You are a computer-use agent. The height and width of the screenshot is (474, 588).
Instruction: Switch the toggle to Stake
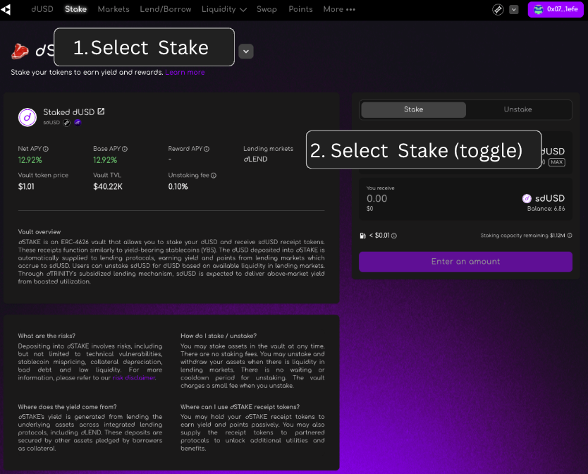pos(413,110)
